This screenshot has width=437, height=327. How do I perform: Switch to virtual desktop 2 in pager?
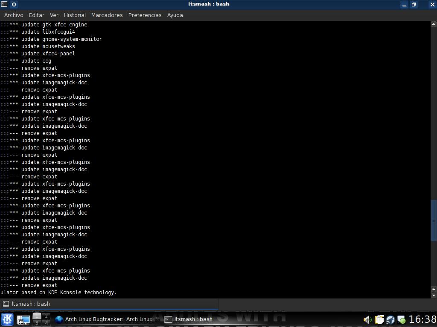[47, 316]
